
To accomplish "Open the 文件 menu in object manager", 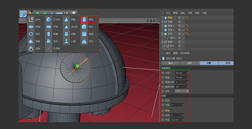I will point(168,13).
